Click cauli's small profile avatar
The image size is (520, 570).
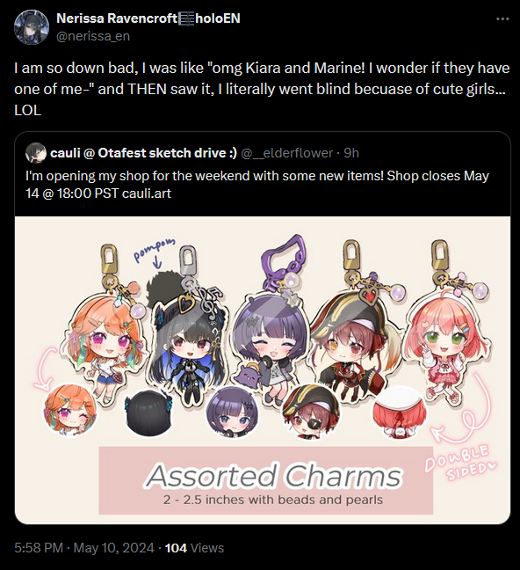[36, 153]
